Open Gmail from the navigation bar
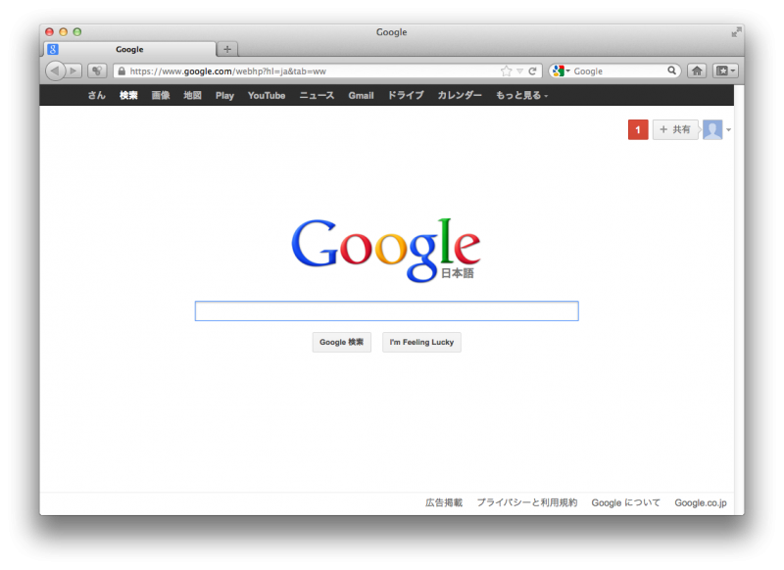Screen dimensions: 784x570 361,95
